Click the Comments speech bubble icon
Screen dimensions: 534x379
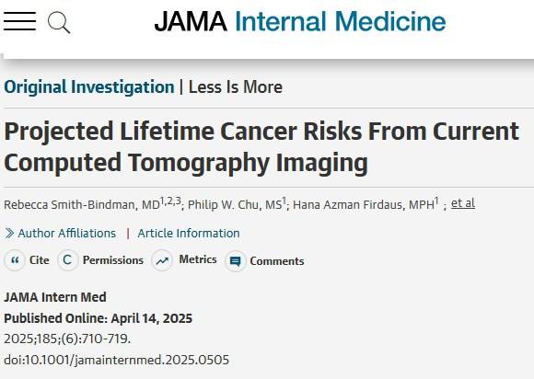coord(235,261)
